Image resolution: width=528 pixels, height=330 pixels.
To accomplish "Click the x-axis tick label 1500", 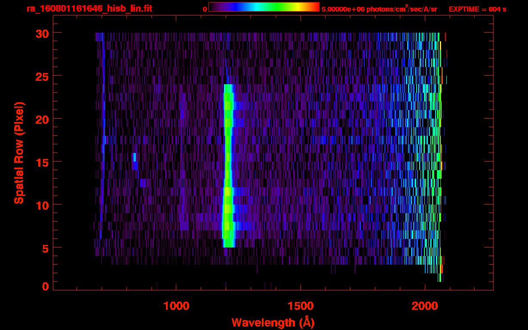I will click(x=301, y=306).
